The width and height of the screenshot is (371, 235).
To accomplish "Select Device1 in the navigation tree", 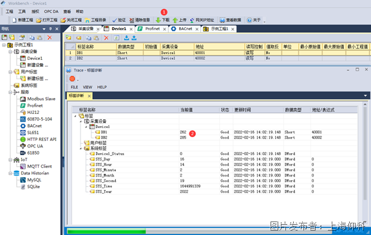I will click(x=35, y=58).
